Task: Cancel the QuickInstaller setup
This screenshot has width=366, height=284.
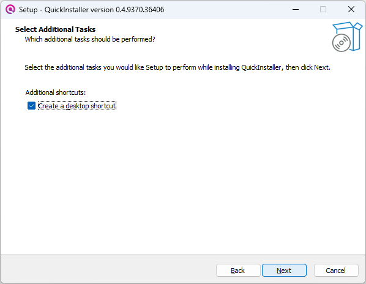Action: pos(336,271)
